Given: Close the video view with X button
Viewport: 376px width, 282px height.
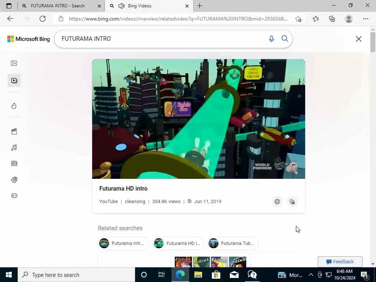Looking at the screenshot, I should coord(358,39).
